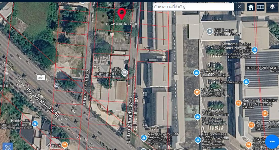Click the CDA ProAV Thailand shop marker
The width and height of the screenshot is (279, 150).
point(196,73)
